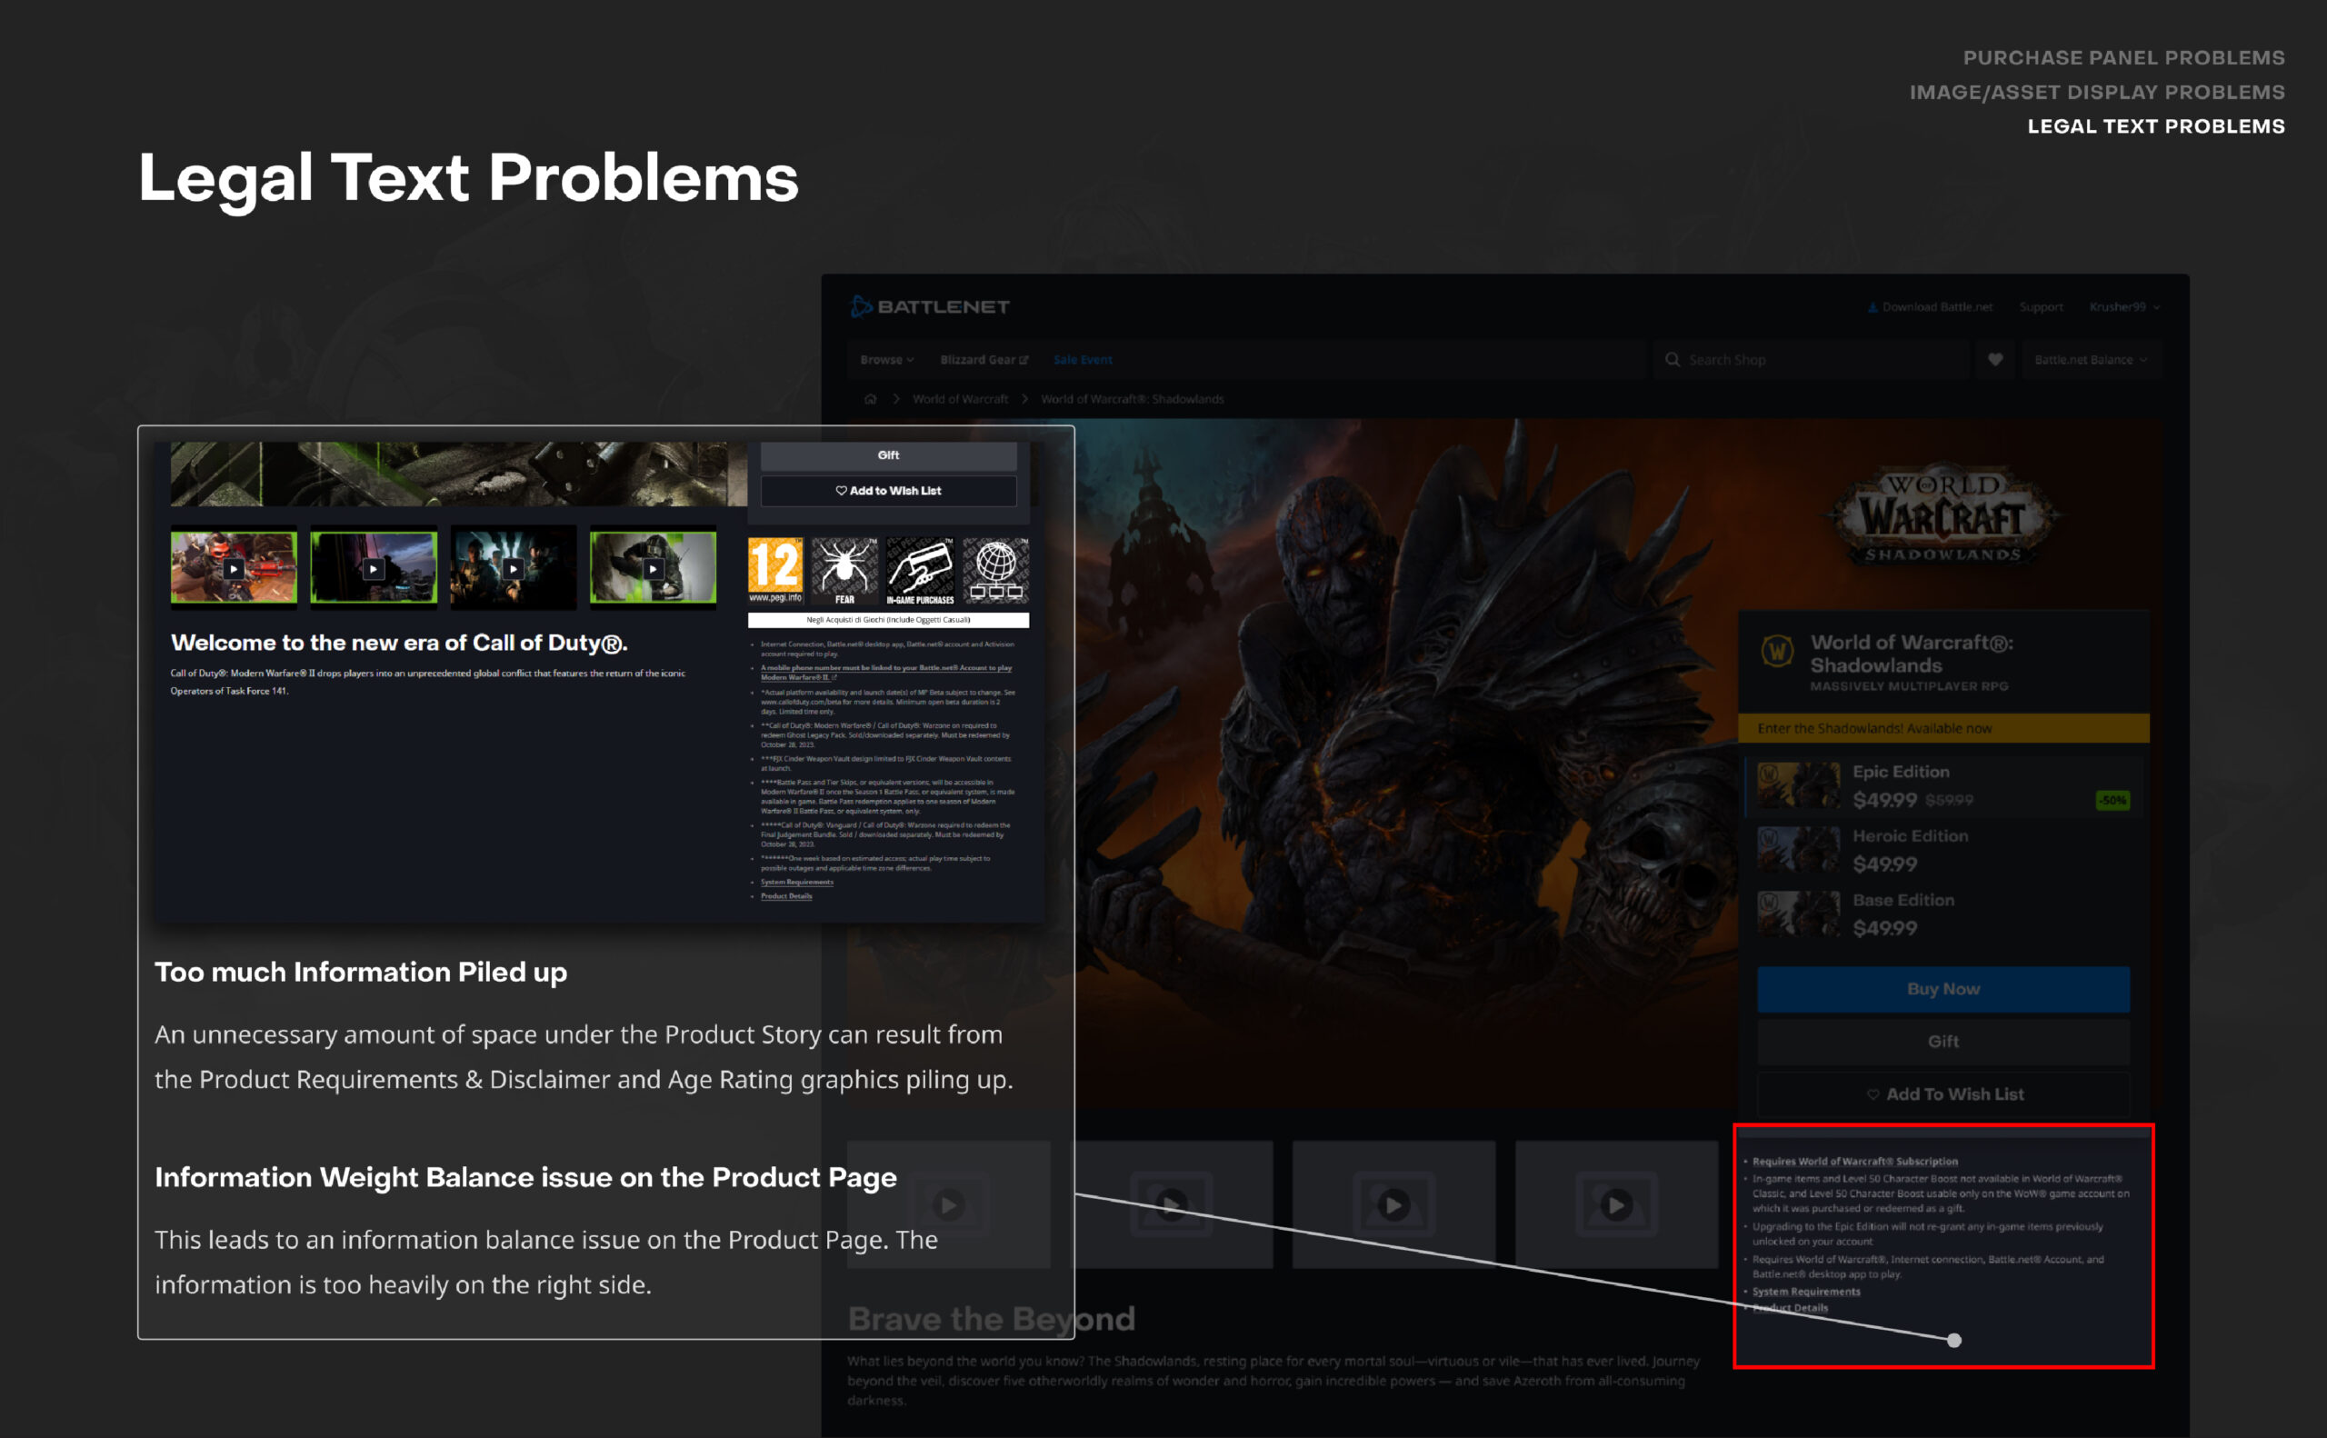This screenshot has height=1438, width=2327.
Task: Go to the home breadcrumb icon
Action: pos(870,398)
